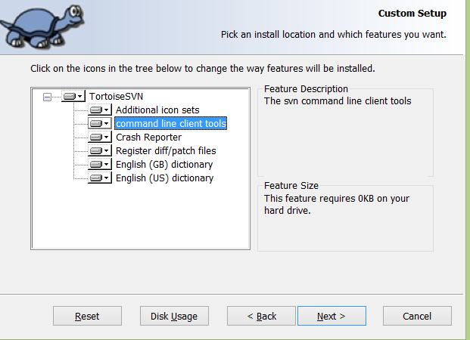
Task: Collapse the TortoiseSVN tree node
Action: click(x=48, y=97)
